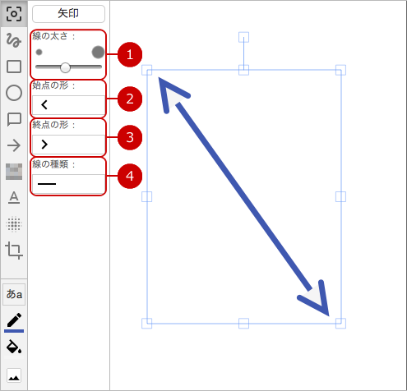Viewport: 407px width, 391px height.
Task: Select the dotted blur effect tool
Action: pyautogui.click(x=14, y=224)
